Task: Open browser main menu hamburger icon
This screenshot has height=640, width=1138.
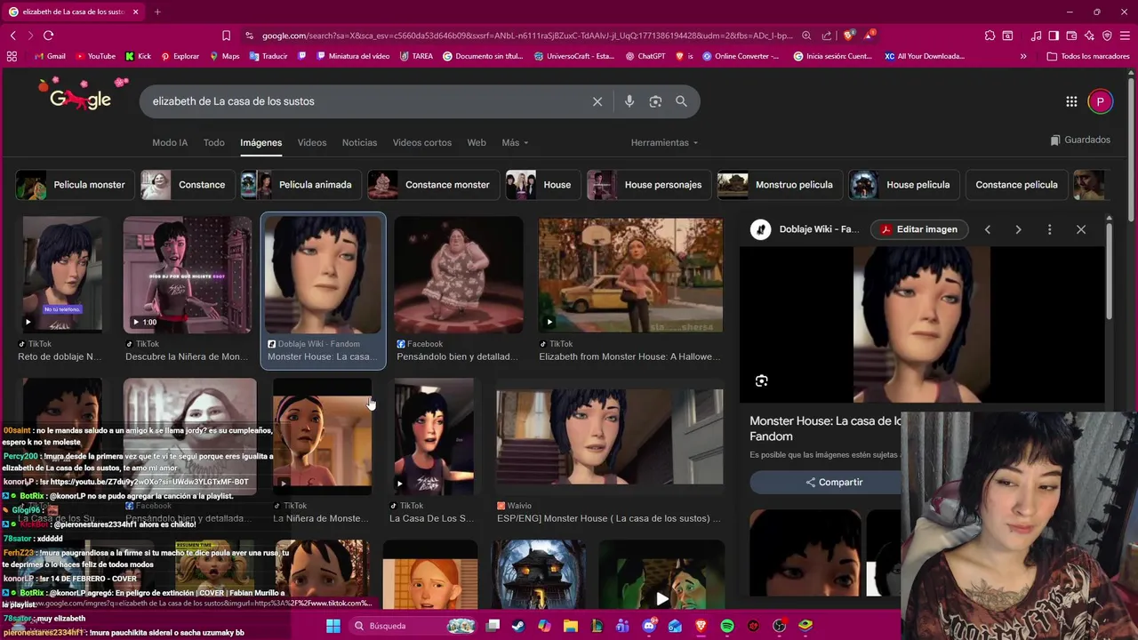Action: 1126,36
